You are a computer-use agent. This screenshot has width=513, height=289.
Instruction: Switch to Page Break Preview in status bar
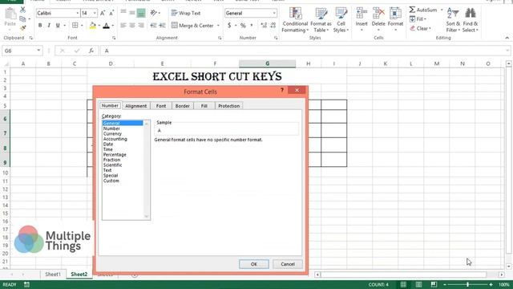click(x=434, y=284)
